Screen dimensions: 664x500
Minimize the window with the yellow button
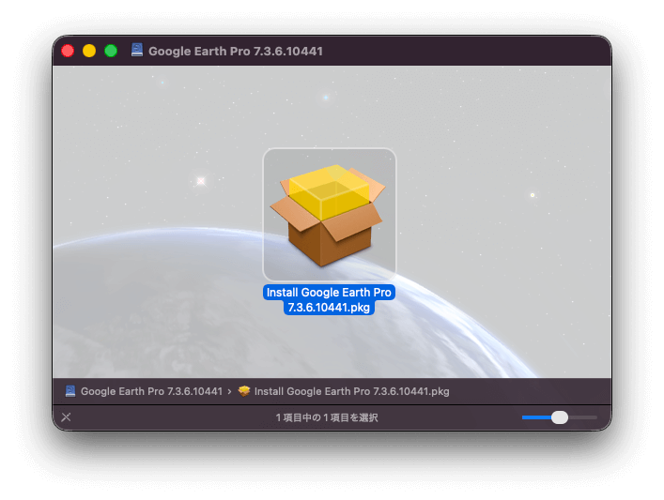[89, 51]
